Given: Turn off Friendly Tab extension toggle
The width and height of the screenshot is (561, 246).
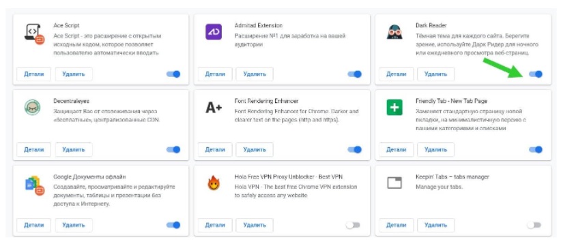Looking at the screenshot, I should click(x=536, y=150).
